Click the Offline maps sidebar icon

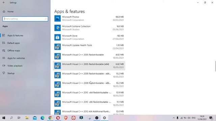[x=4, y=50]
